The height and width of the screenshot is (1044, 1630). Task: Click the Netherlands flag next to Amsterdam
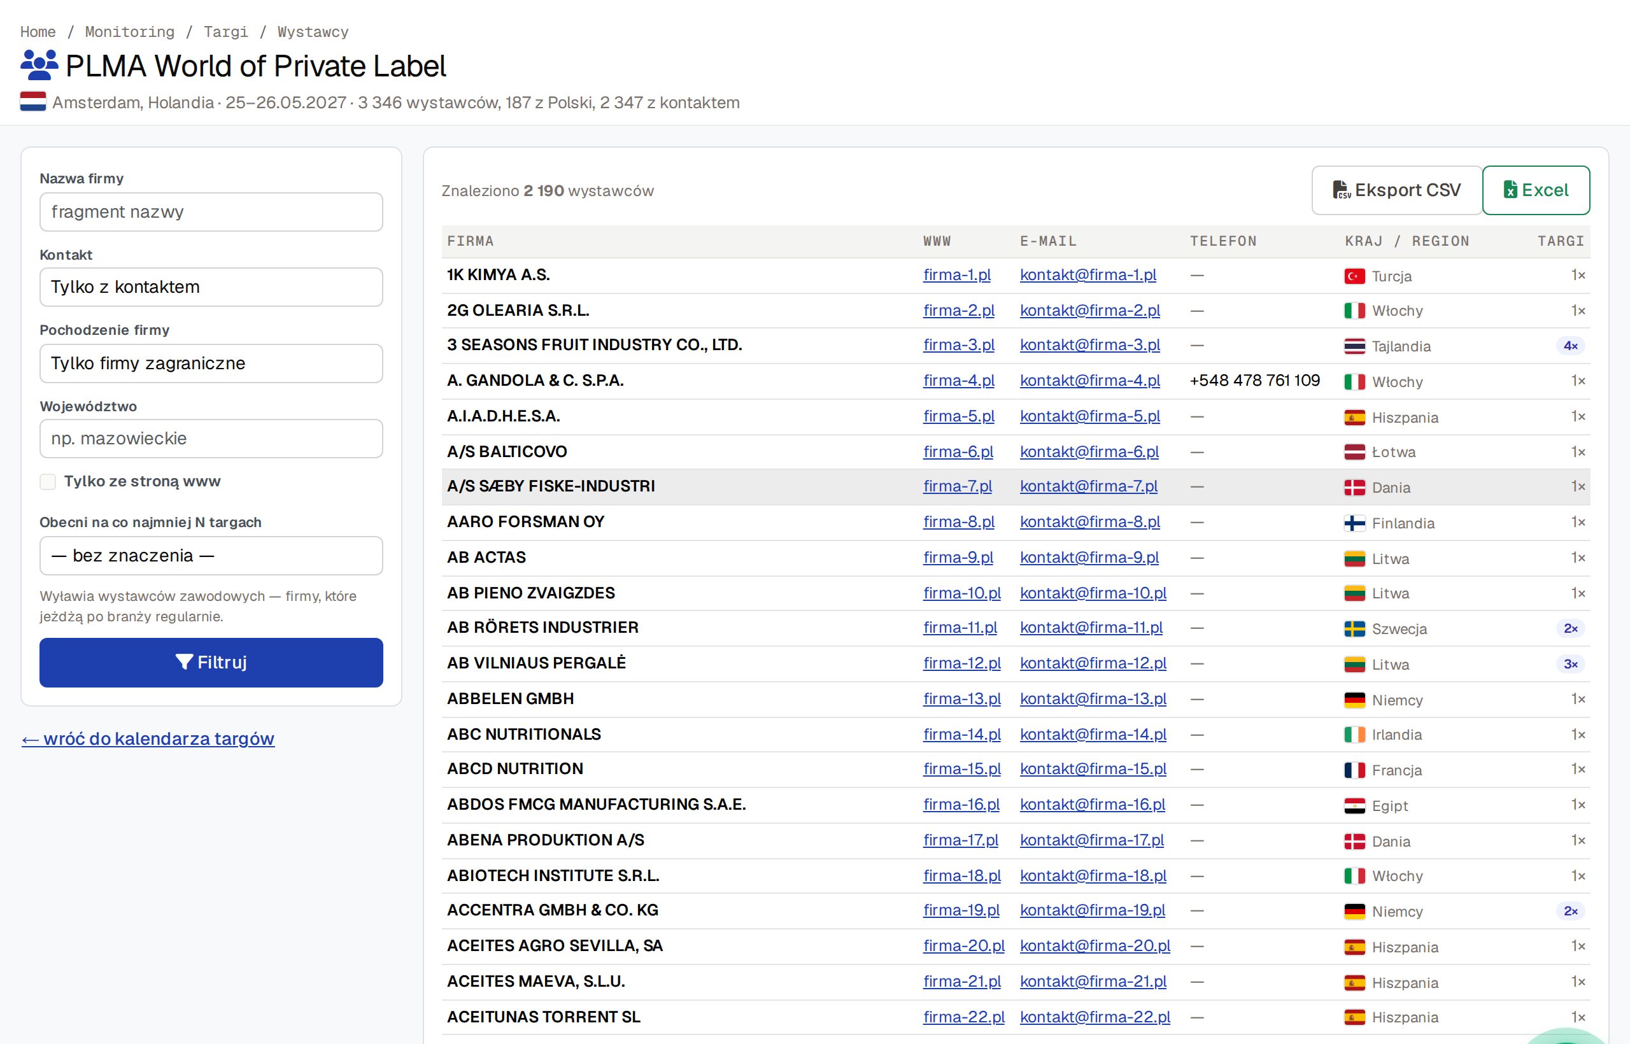[33, 102]
